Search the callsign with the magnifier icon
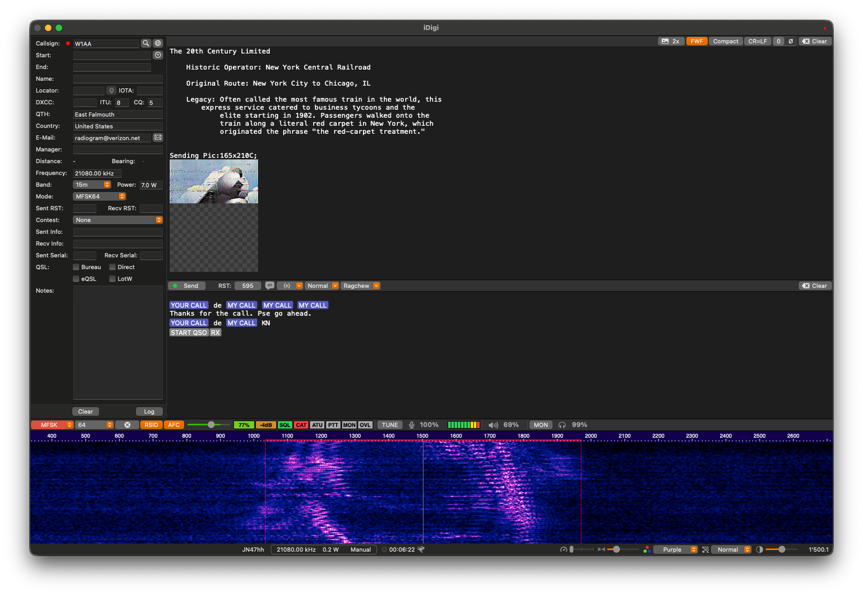863x595 pixels. click(146, 43)
